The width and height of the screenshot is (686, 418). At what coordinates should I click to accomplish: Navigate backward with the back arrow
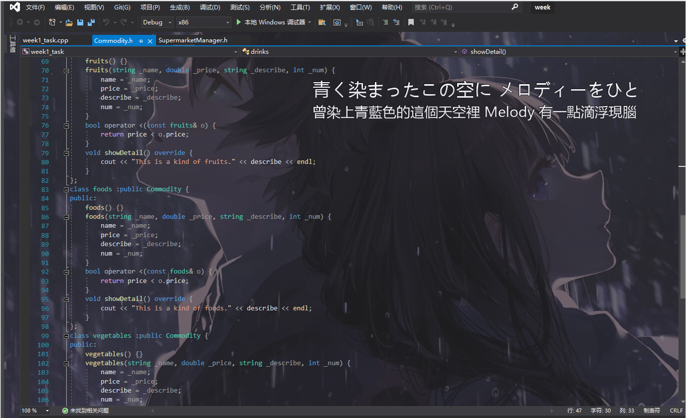(x=20, y=22)
